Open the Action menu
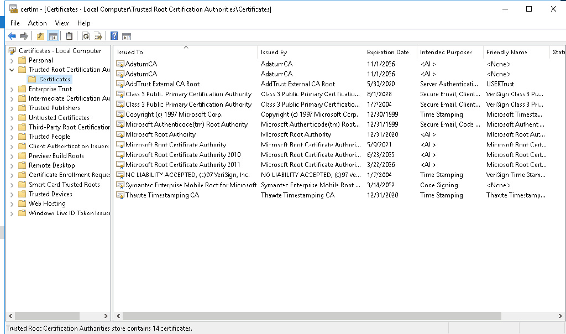 [37, 23]
